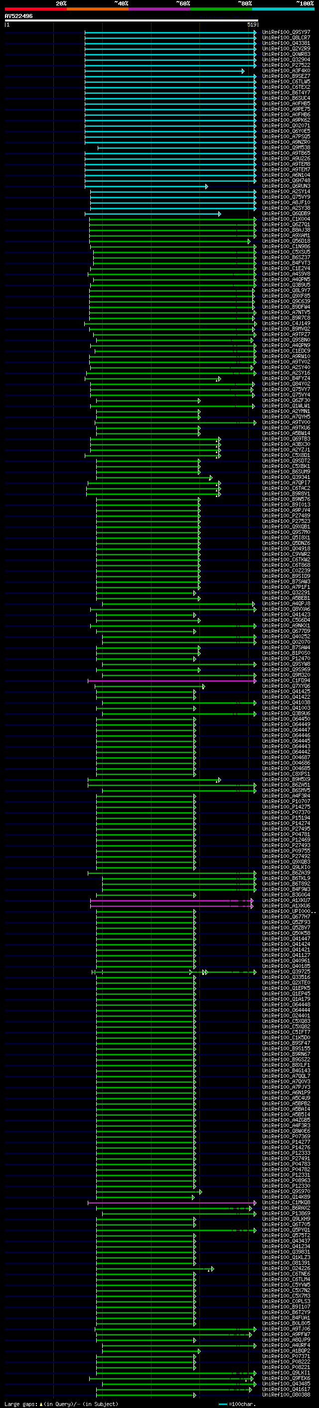Viewport: 319px width, 1408px height.
Task: Select the UniRef100_P09755 label
Action: 286,851
